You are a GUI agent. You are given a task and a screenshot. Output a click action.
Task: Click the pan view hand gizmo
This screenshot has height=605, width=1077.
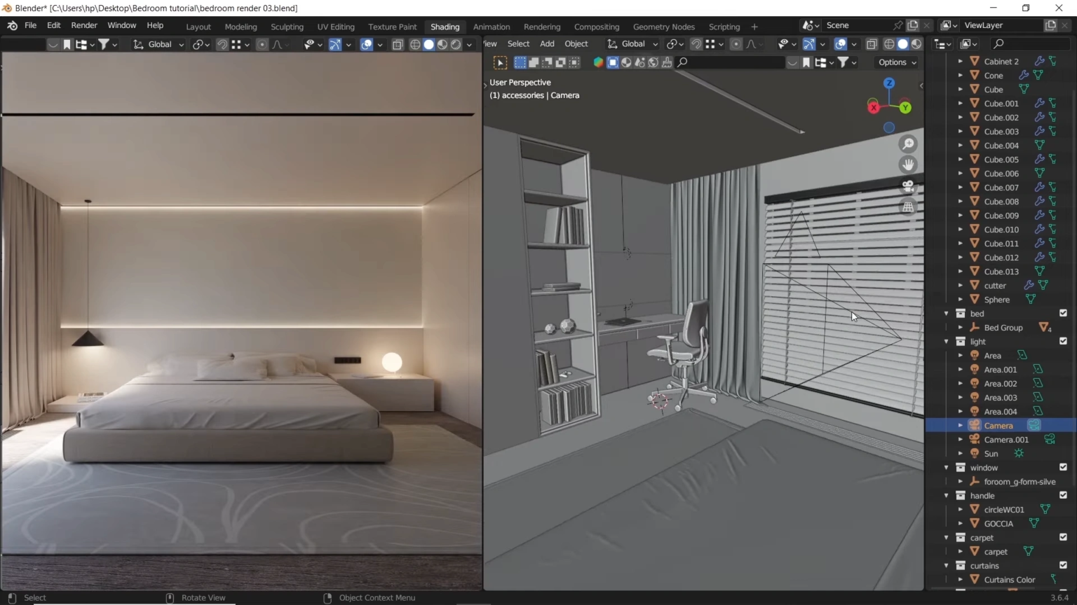pos(908,165)
